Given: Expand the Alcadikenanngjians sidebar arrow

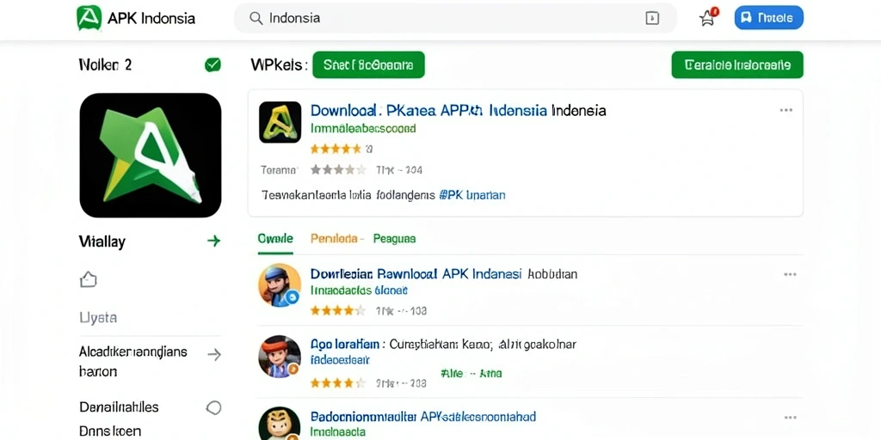Looking at the screenshot, I should coord(214,354).
